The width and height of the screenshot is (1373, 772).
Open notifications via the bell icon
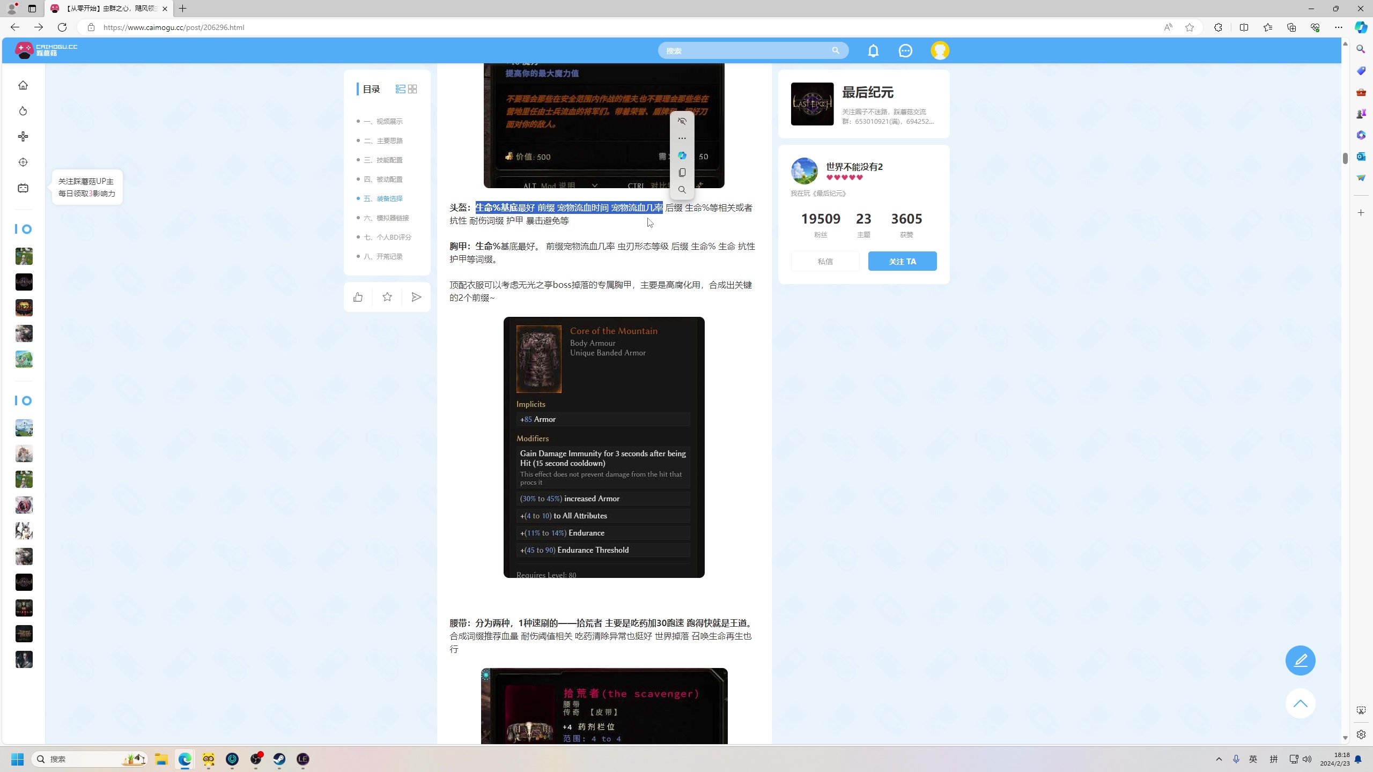(873, 50)
